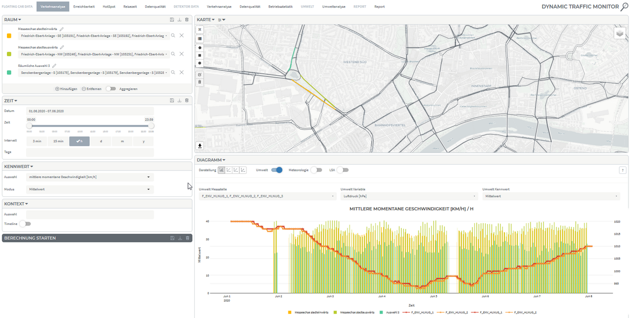Edit the name of Räumliche Auswahl 3
The height and width of the screenshot is (318, 631).
(x=55, y=65)
